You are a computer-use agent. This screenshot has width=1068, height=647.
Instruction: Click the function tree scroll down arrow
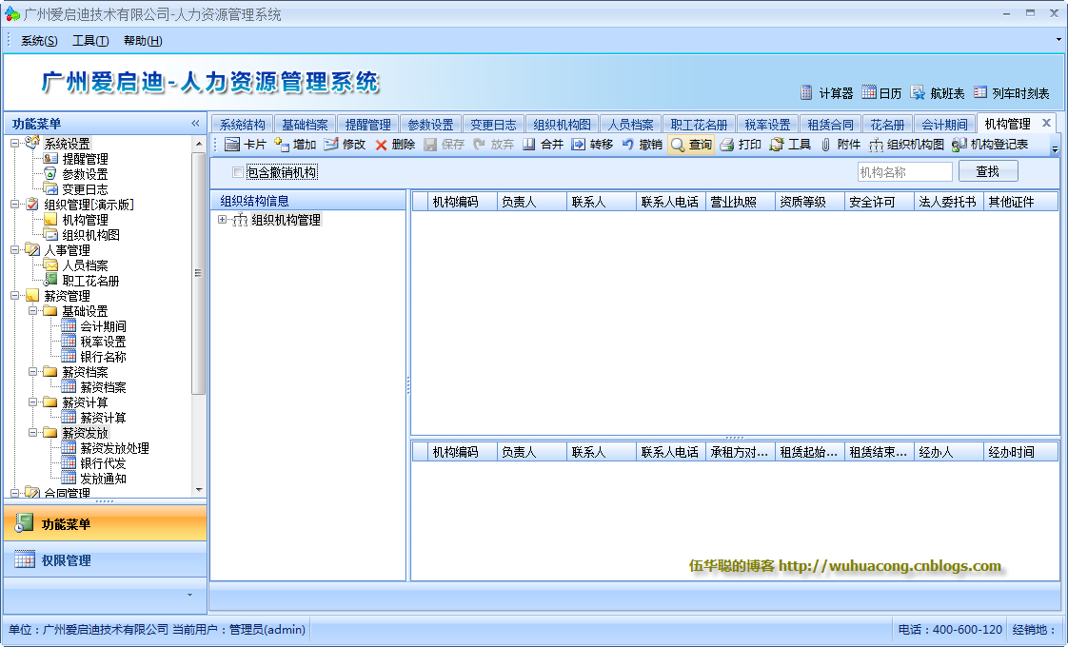(x=199, y=489)
